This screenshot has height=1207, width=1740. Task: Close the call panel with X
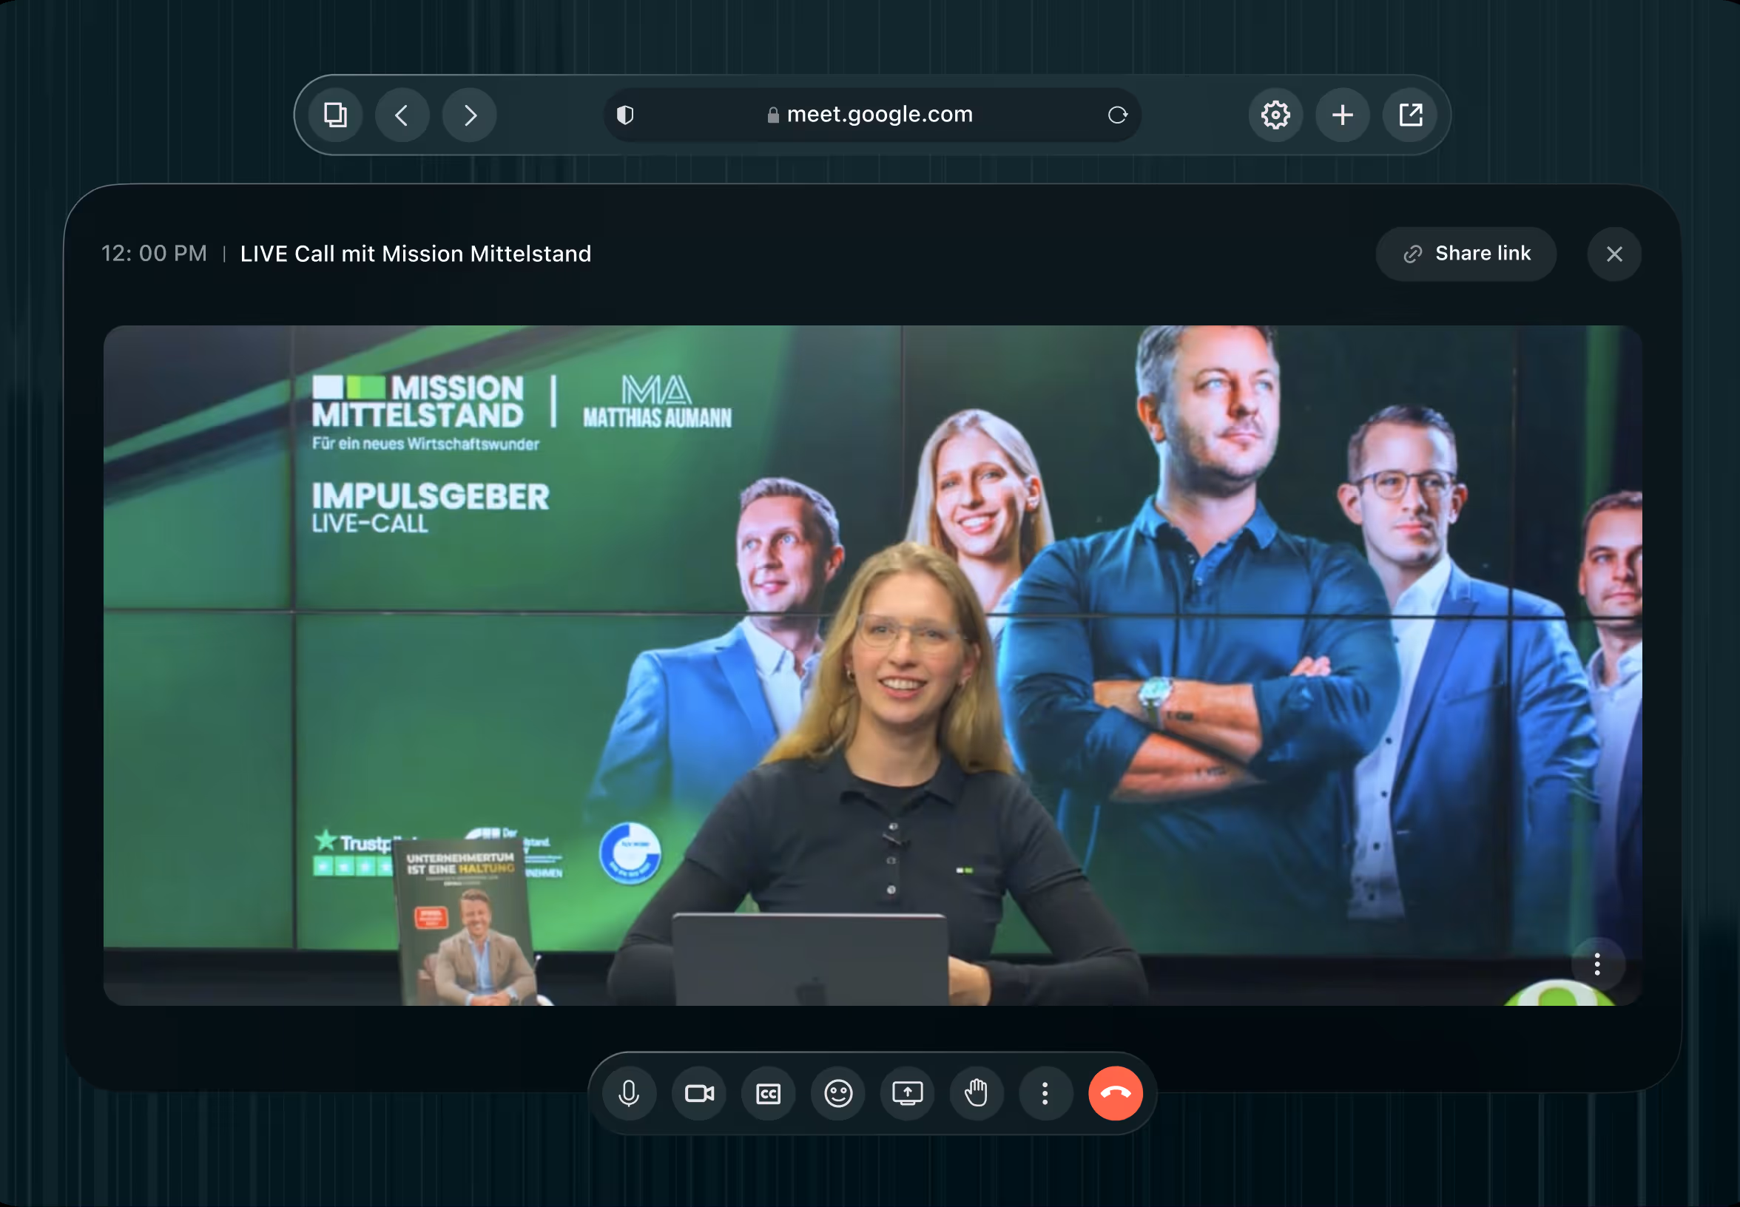point(1614,254)
